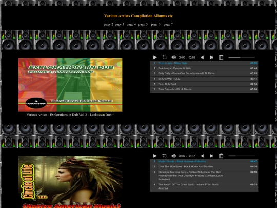Select track Mystic Clouds - Black Horse And Manitou
The height and width of the screenshot is (208, 277).
click(x=204, y=161)
